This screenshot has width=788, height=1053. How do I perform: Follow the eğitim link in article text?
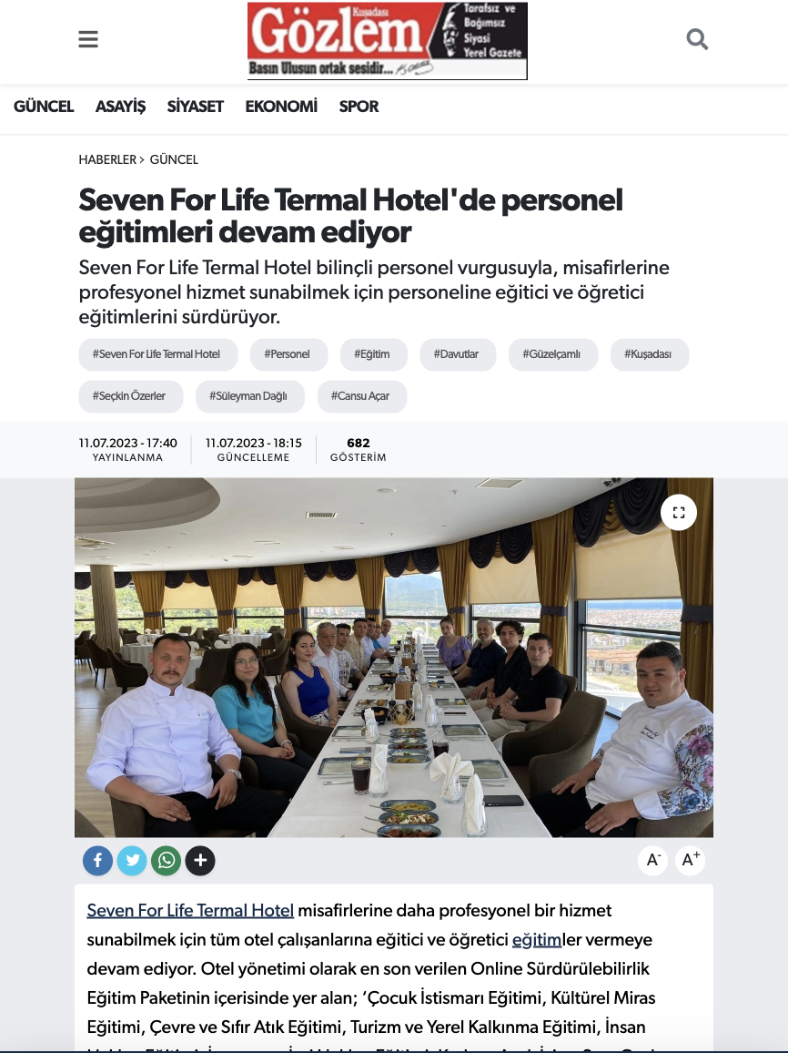(x=537, y=939)
